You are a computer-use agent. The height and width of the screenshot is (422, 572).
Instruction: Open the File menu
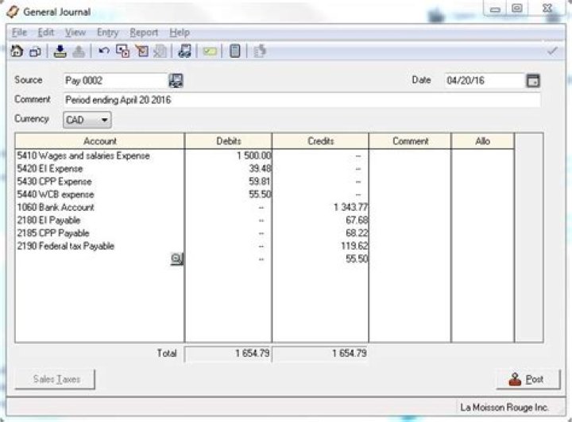19,33
